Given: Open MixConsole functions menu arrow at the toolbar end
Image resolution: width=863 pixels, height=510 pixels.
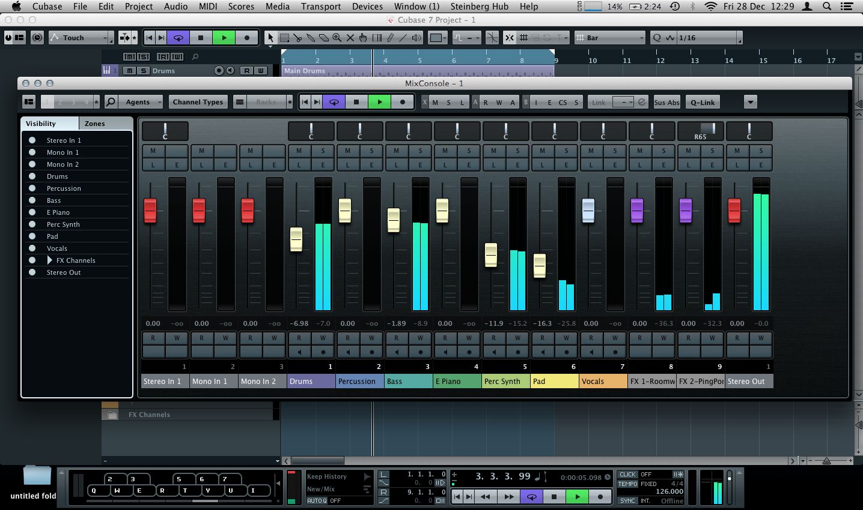Looking at the screenshot, I should tap(750, 102).
